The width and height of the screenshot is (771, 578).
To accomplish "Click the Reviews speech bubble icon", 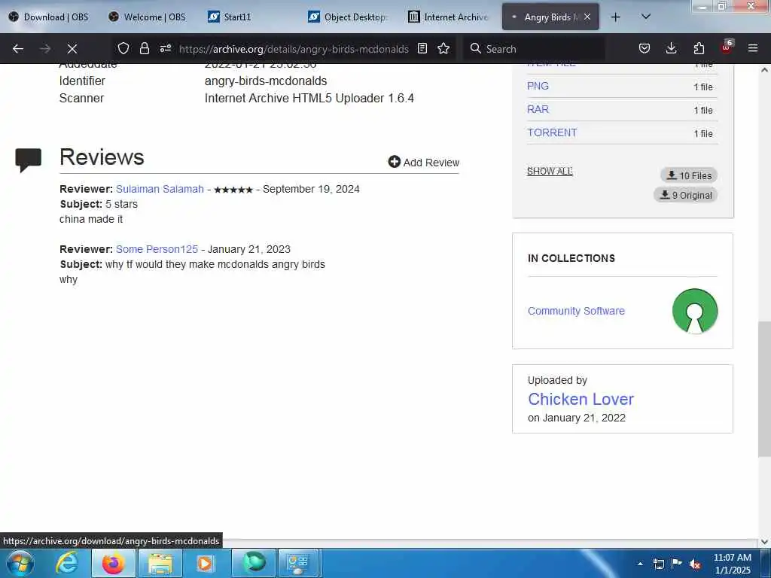I will pos(28,160).
